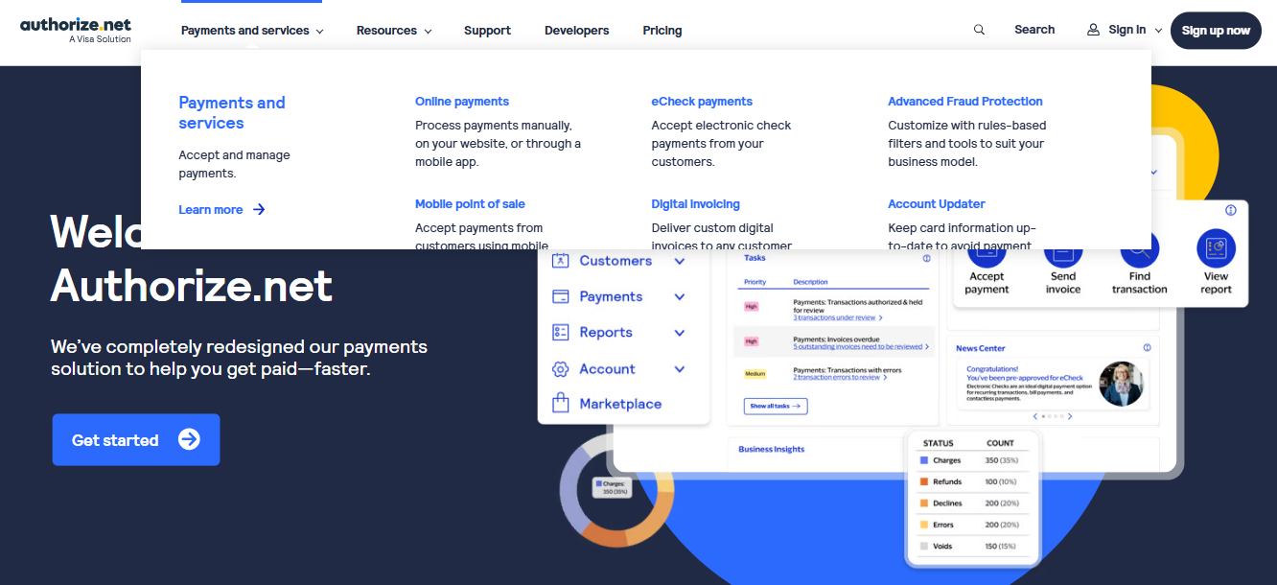Click the Show all tasks button
1277x585 pixels.
point(776,407)
